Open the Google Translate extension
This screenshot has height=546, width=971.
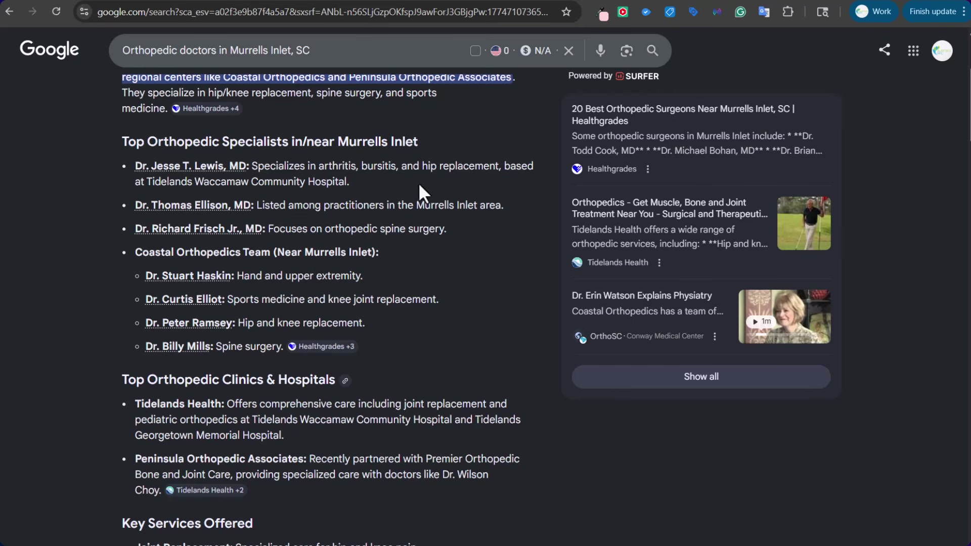tap(764, 12)
